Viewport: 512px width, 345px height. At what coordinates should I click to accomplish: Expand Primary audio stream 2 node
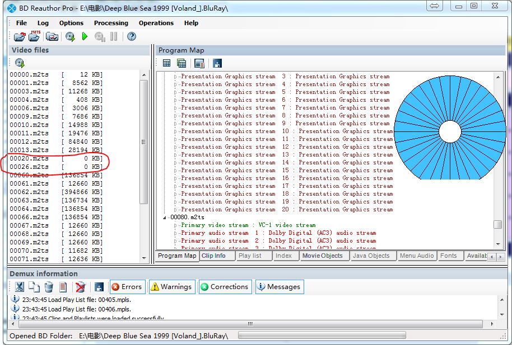point(175,241)
